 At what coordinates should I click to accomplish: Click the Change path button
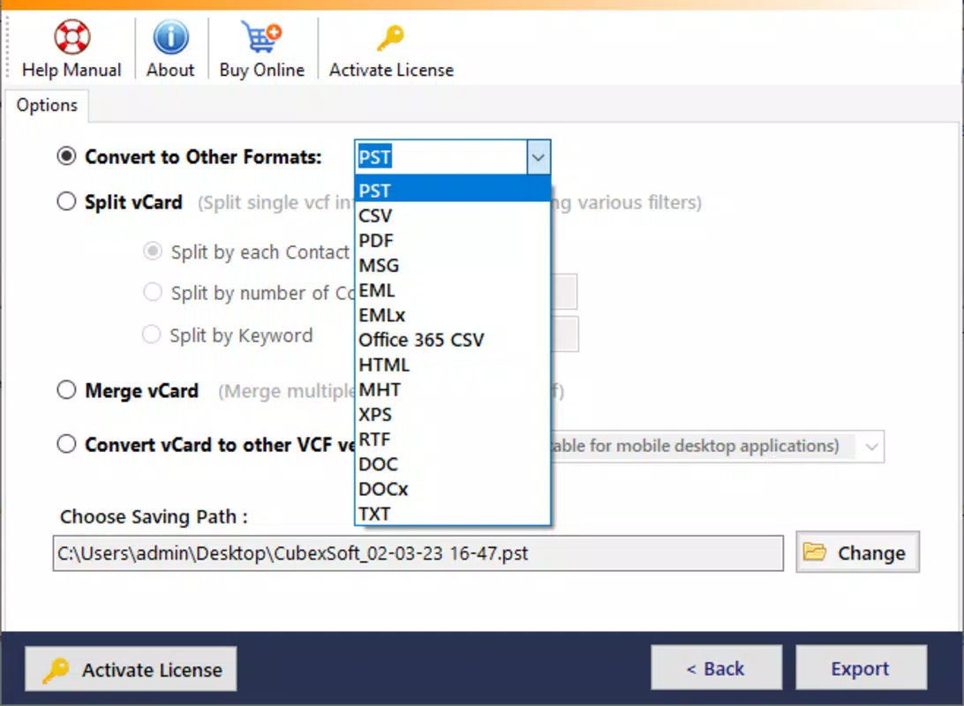point(858,552)
